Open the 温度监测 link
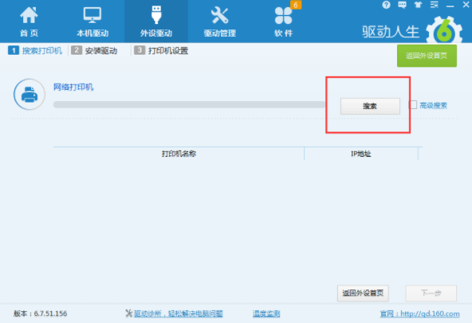This screenshot has width=472, height=323. (266, 313)
